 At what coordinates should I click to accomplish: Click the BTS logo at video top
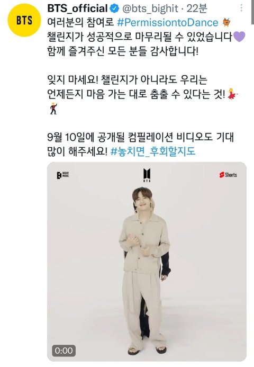point(147,175)
